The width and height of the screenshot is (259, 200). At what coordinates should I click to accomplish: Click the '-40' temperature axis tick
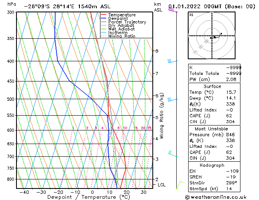[x=24, y=192]
